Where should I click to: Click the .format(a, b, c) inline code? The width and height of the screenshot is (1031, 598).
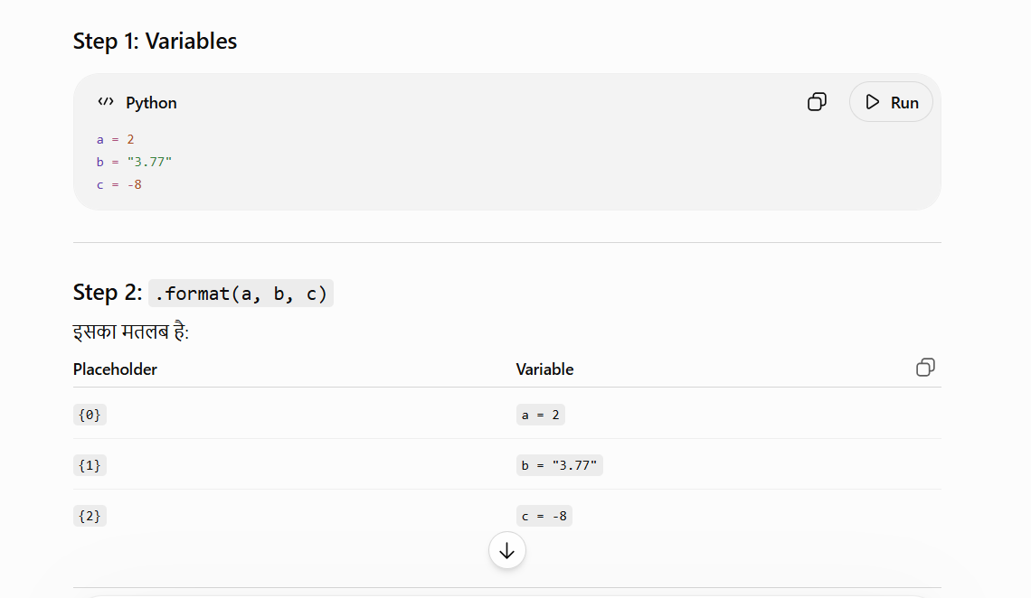point(241,293)
